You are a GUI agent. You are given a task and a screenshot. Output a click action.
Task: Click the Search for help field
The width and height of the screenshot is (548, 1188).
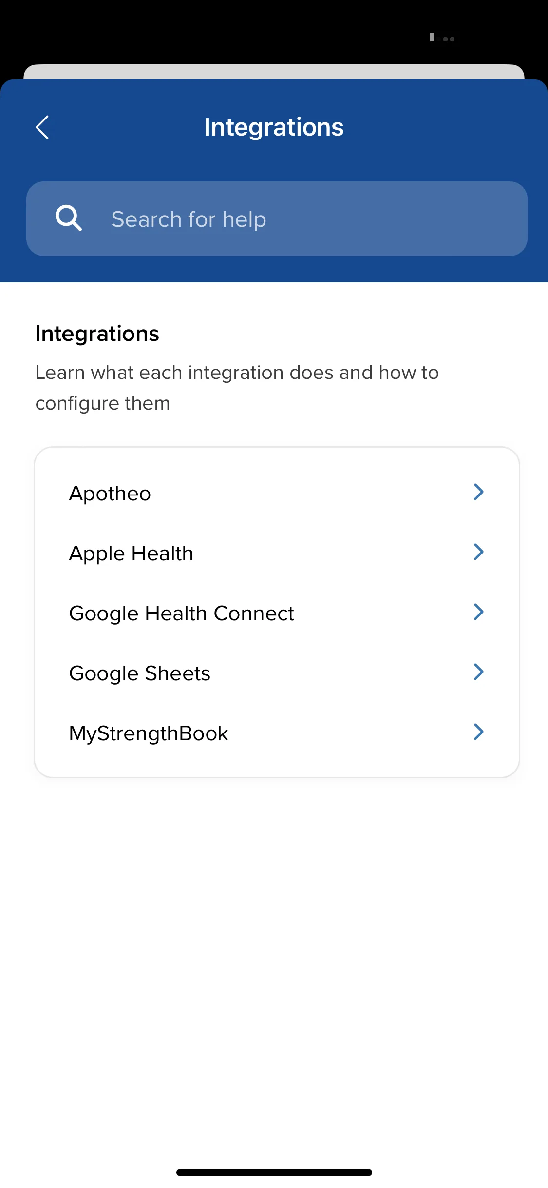[x=277, y=219]
